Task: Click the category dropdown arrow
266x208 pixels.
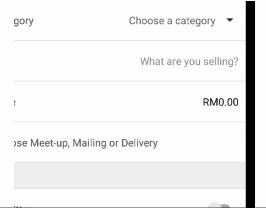Action: [230, 20]
